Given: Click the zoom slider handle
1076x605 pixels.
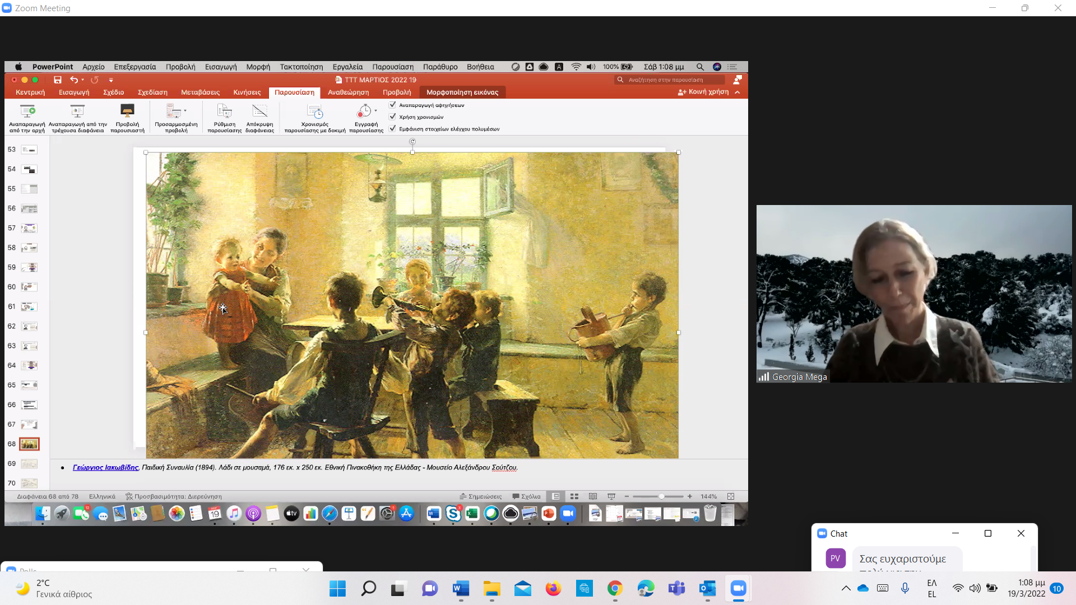Looking at the screenshot, I should [x=661, y=496].
